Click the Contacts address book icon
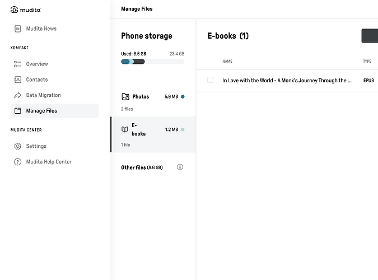378x280 pixels. 17,80
